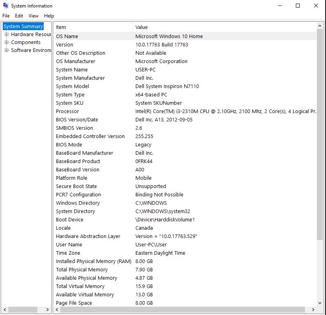Select the BIOS Version/Date item
Image resolution: width=326 pixels, height=315 pixels.
77,119
